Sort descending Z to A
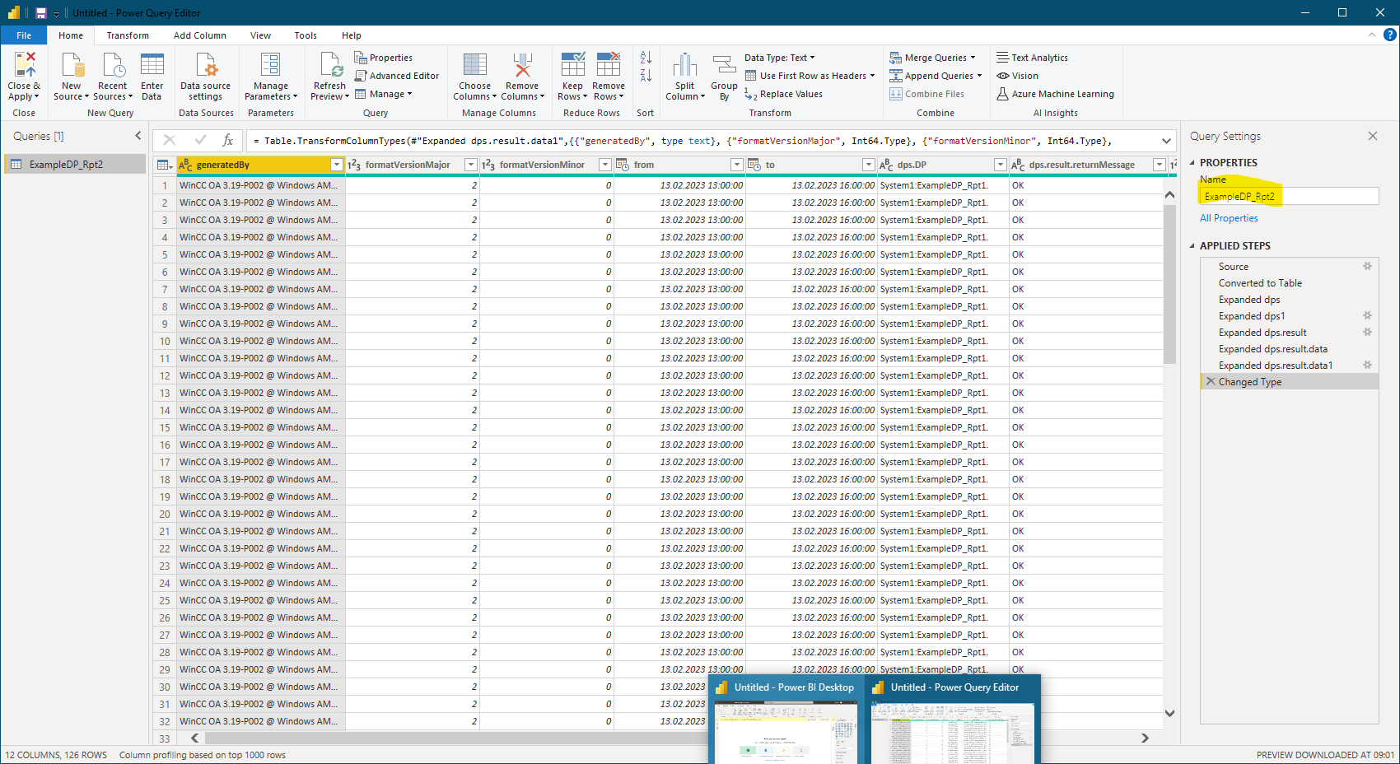The width and height of the screenshot is (1400, 764). tap(646, 76)
